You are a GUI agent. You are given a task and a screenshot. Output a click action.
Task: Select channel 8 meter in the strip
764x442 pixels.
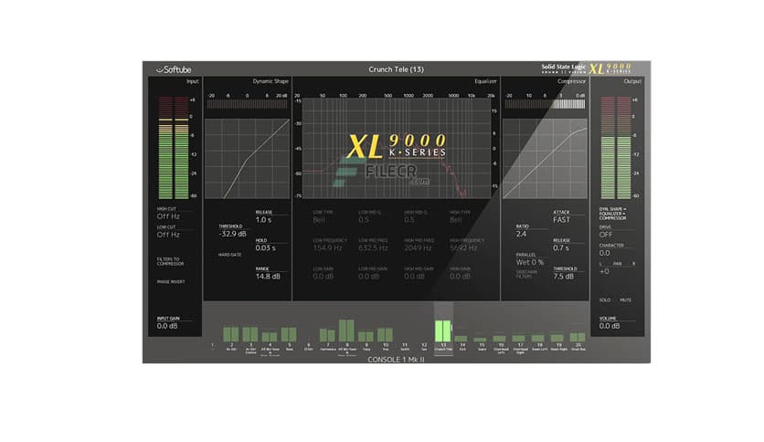(x=346, y=331)
